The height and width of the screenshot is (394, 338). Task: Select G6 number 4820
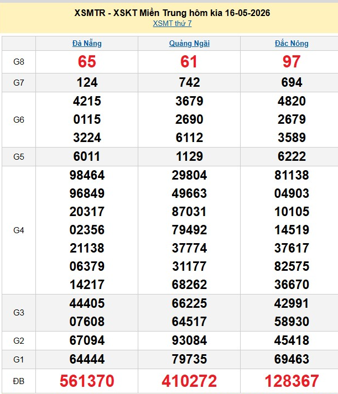click(292, 101)
